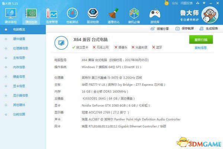Open 硬件体检 hardware checkup icon
Viewport: 223px width, 149px height.
[x=11, y=16]
